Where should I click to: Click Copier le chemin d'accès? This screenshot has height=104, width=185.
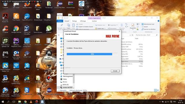[85, 27]
